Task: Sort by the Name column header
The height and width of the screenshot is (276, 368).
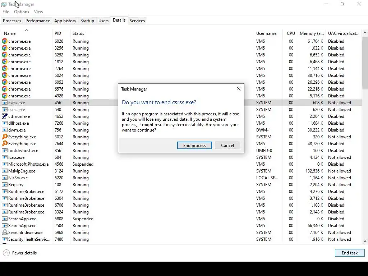Action: pos(26,33)
